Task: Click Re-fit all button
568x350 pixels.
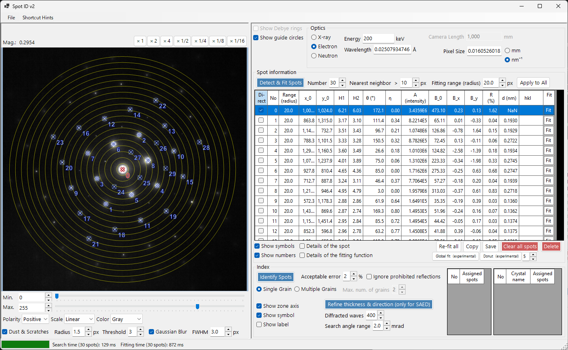Action: tap(449, 247)
